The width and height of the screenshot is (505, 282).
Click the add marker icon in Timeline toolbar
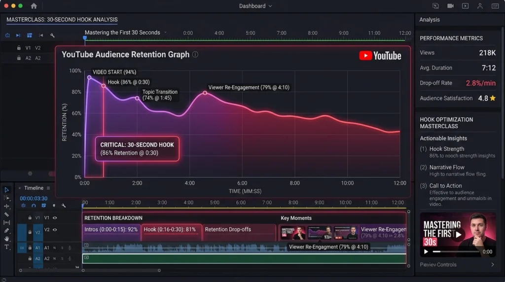pyautogui.click(x=54, y=206)
